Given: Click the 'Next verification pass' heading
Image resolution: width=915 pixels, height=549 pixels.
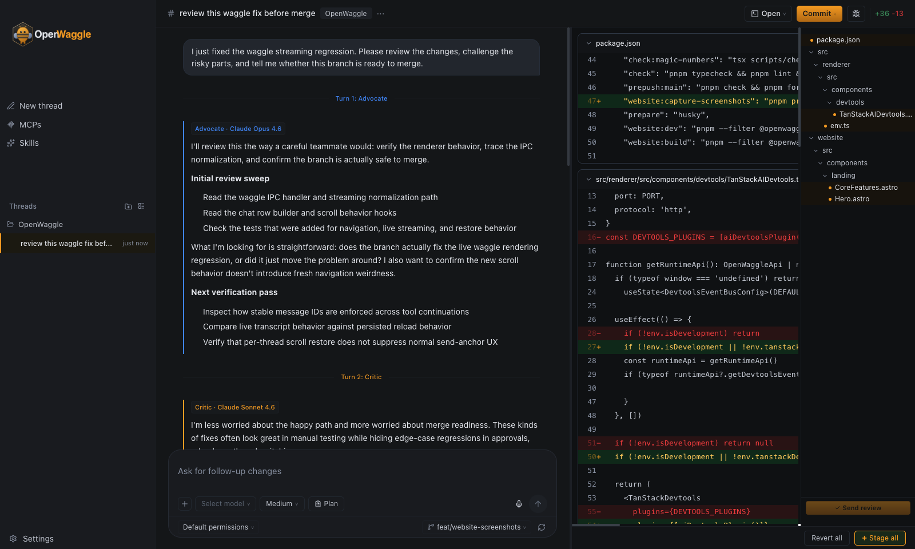Looking at the screenshot, I should click(234, 292).
